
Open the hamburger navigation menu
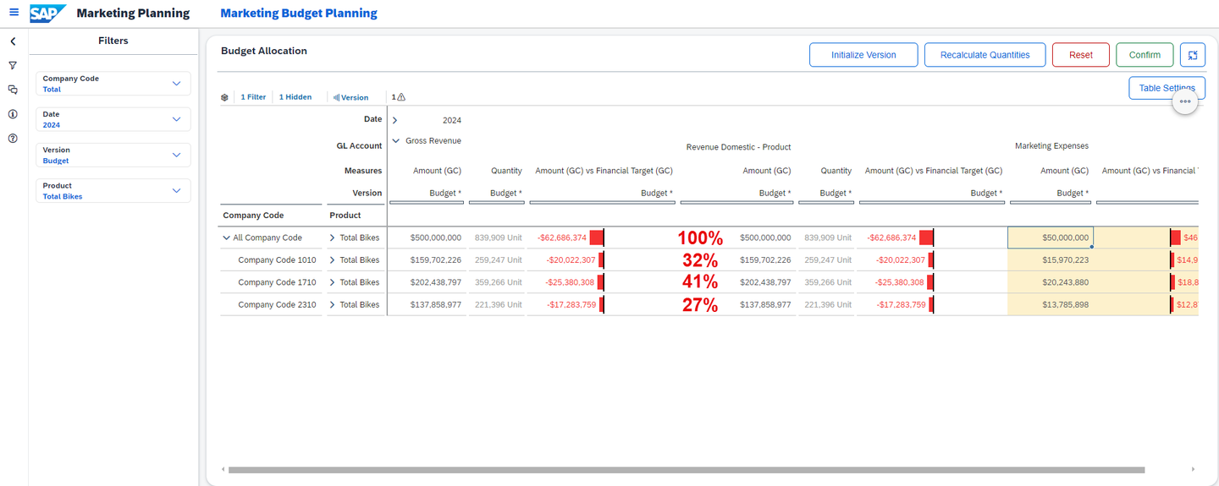(14, 13)
